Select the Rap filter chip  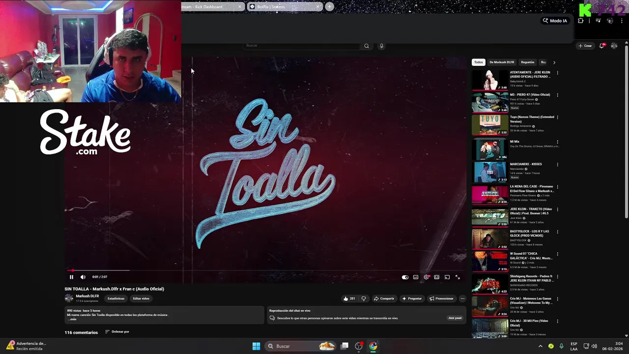543,62
